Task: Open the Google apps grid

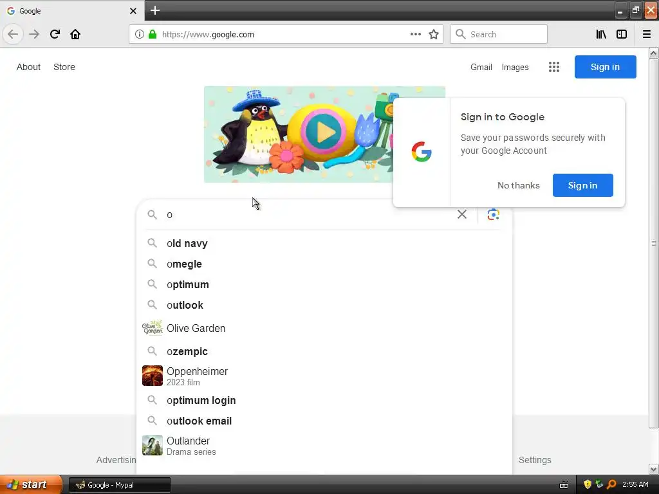Action: point(554,67)
